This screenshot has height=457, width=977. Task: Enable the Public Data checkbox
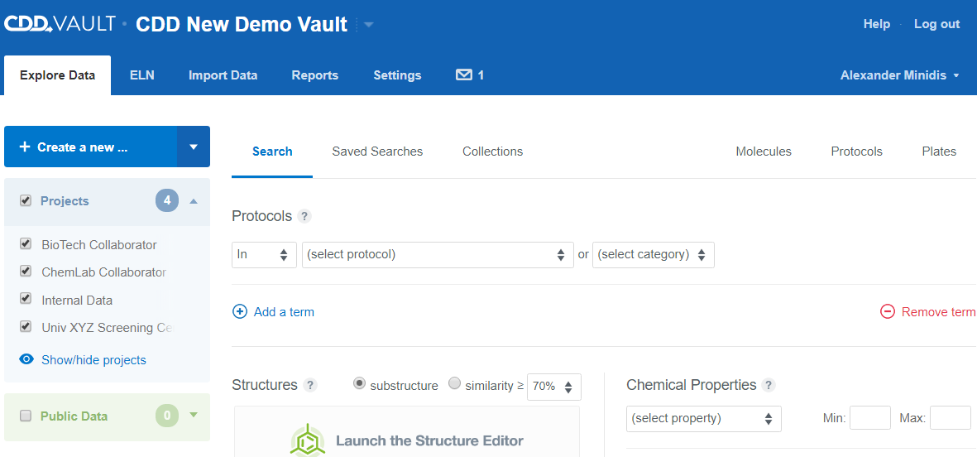click(26, 416)
